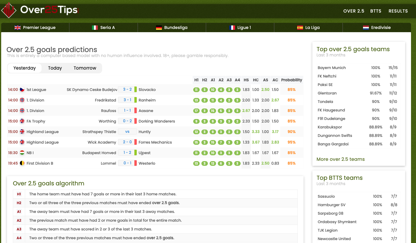Image resolution: width=416 pixels, height=243 pixels.
Task: Go to Premier League predictions
Action: (35, 27)
